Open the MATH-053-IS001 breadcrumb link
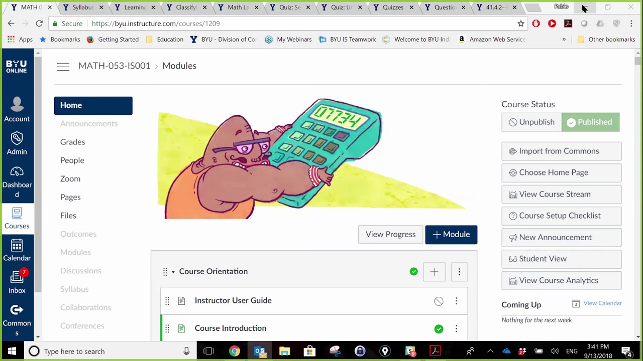This screenshot has height=361, width=643. 115,66
